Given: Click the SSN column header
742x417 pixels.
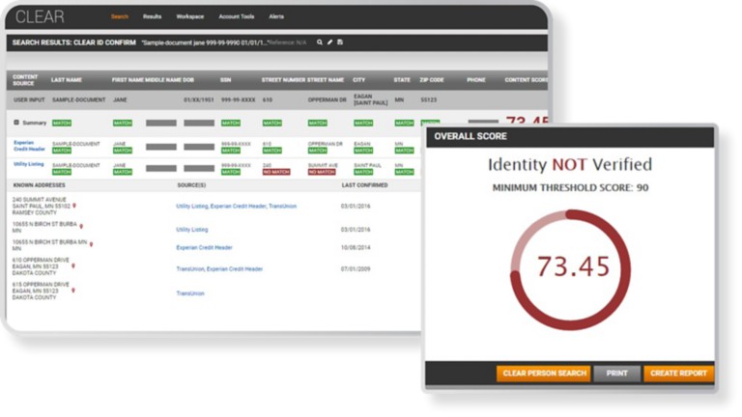Looking at the screenshot, I should point(226,80).
